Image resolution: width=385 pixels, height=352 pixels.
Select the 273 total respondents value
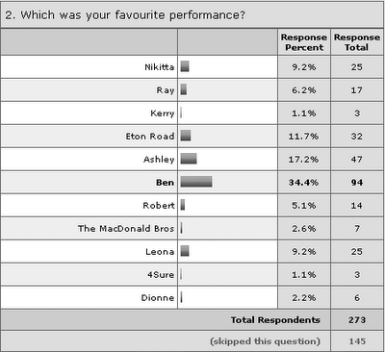(x=357, y=320)
